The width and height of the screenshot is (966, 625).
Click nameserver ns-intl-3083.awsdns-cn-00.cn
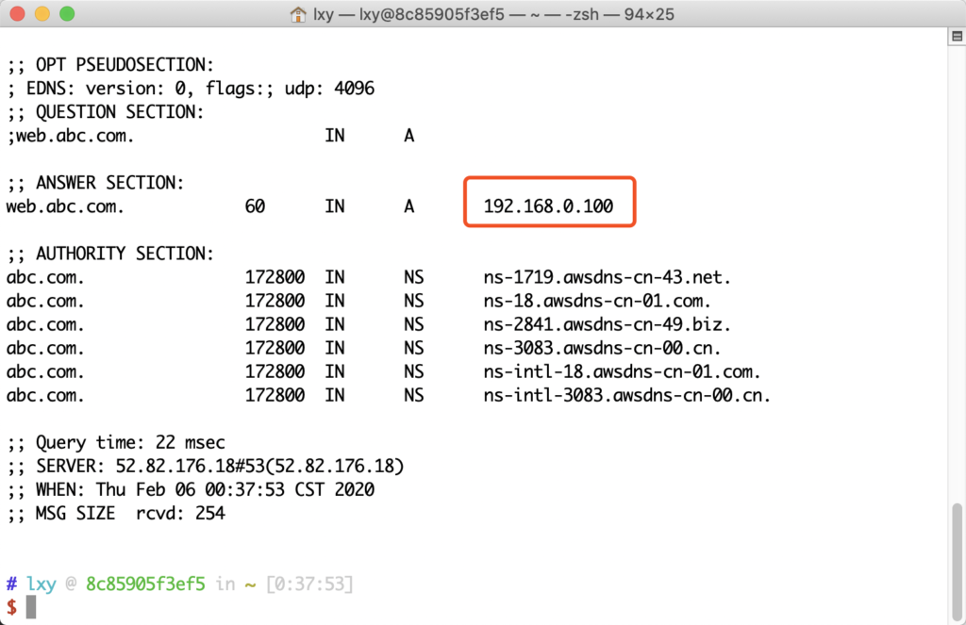tap(627, 395)
